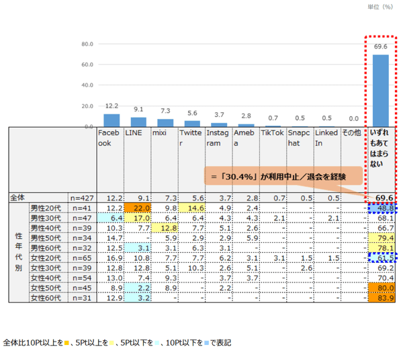Click the 61.5 cell for 女性20代
This screenshot has height=351, width=403.
[x=382, y=258]
